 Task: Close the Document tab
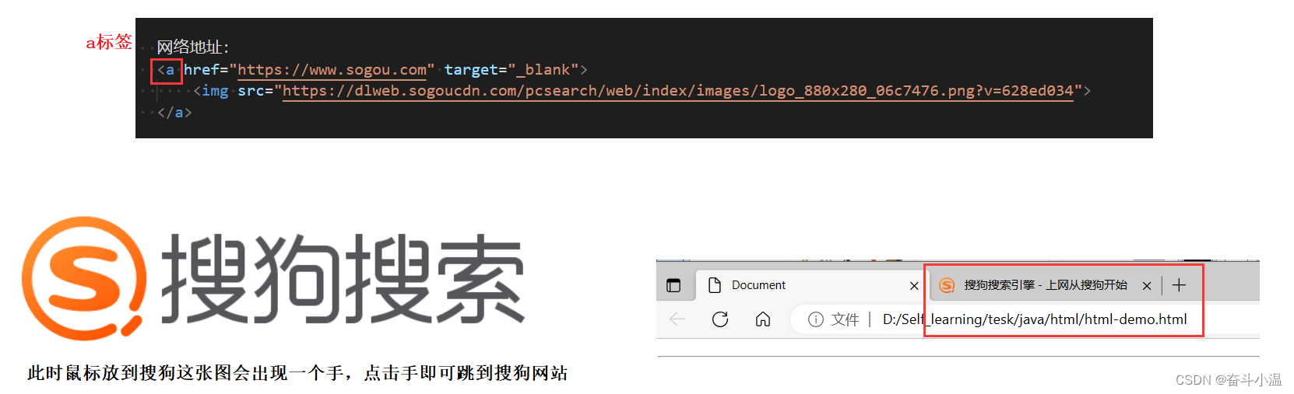point(914,286)
